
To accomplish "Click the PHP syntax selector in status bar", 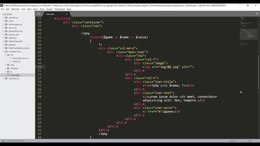I will click(x=250, y=141).
